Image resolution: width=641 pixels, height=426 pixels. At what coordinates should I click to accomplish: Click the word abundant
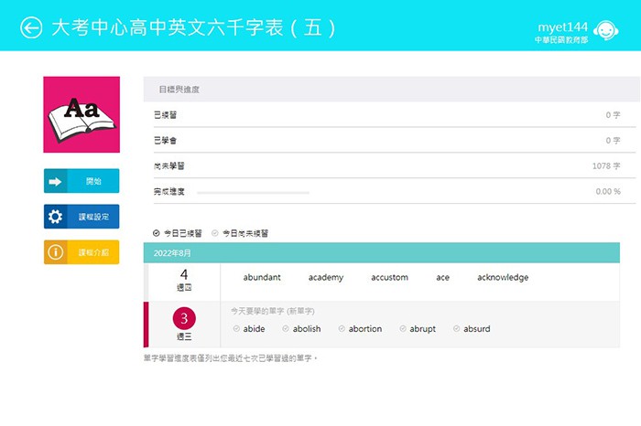(262, 278)
